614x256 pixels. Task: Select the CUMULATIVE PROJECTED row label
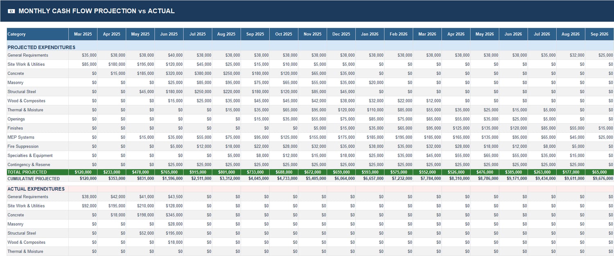tap(34, 179)
